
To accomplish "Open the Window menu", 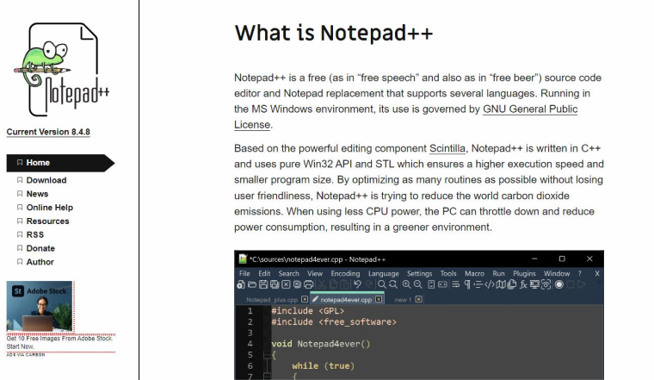I will pyautogui.click(x=557, y=273).
